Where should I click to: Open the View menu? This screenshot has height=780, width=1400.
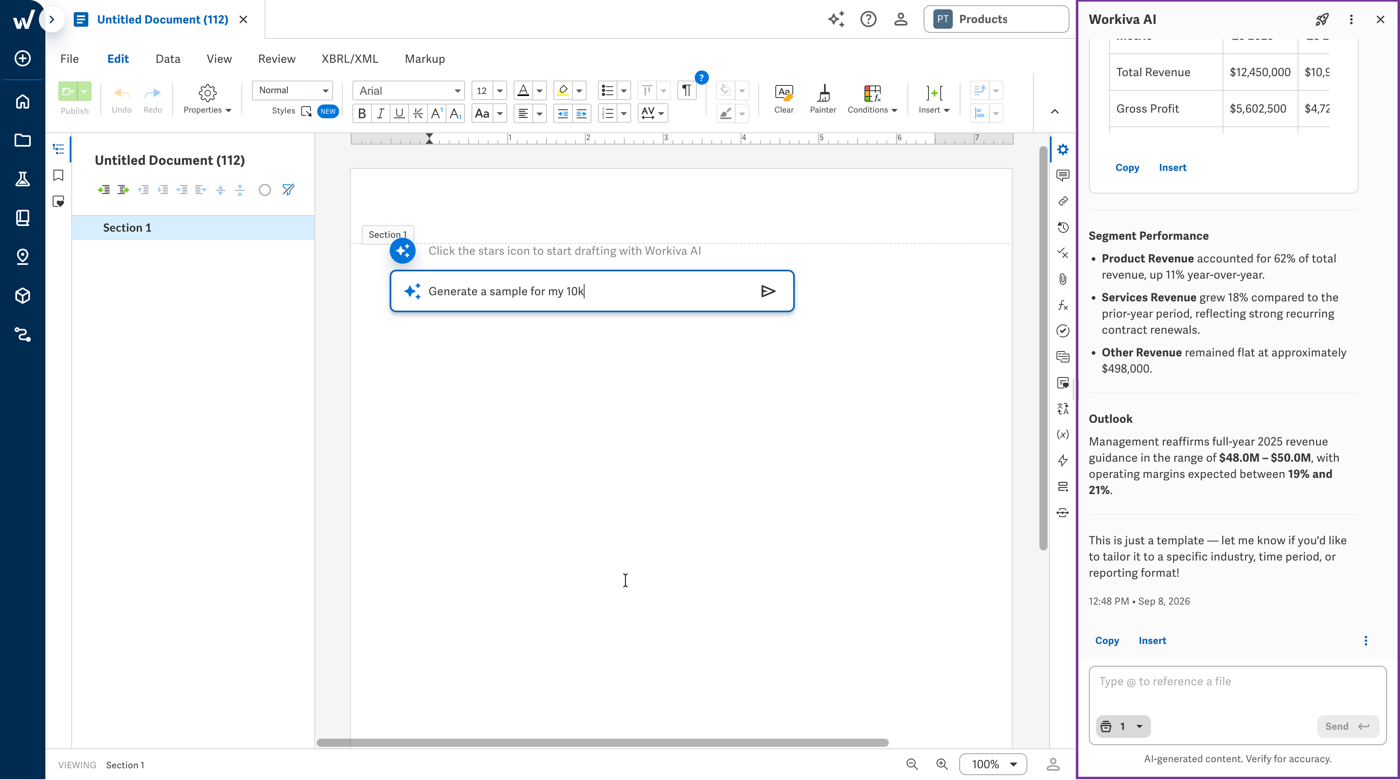pos(219,59)
